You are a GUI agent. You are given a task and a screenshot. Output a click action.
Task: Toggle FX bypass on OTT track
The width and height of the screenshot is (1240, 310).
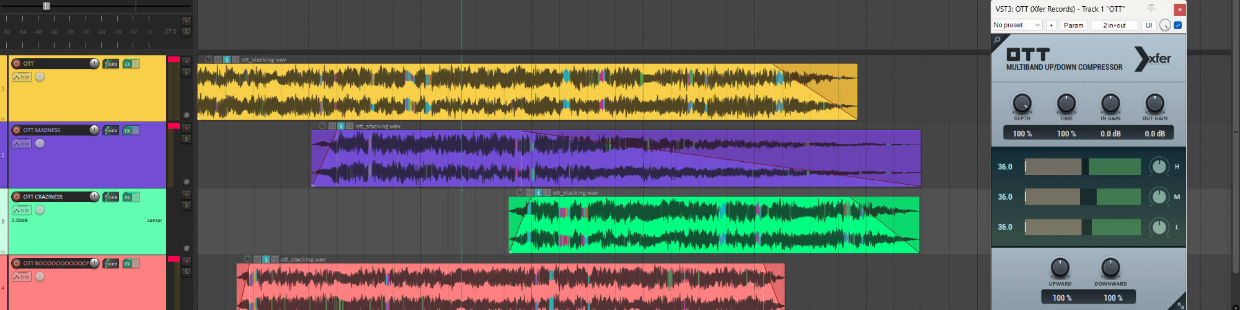click(136, 64)
